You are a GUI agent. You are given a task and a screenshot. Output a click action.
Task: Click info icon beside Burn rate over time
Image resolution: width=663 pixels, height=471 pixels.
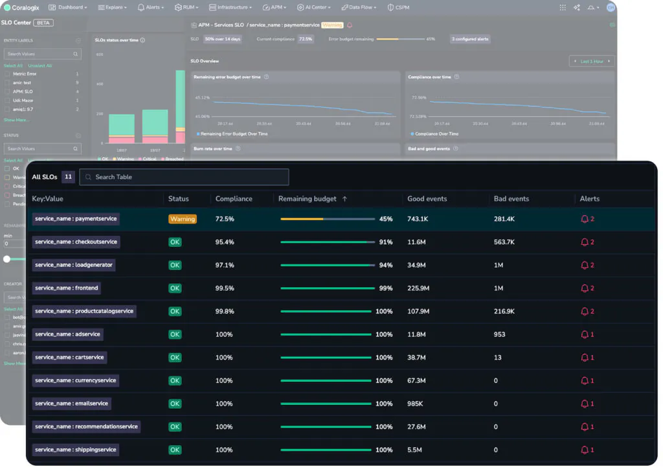(x=238, y=148)
